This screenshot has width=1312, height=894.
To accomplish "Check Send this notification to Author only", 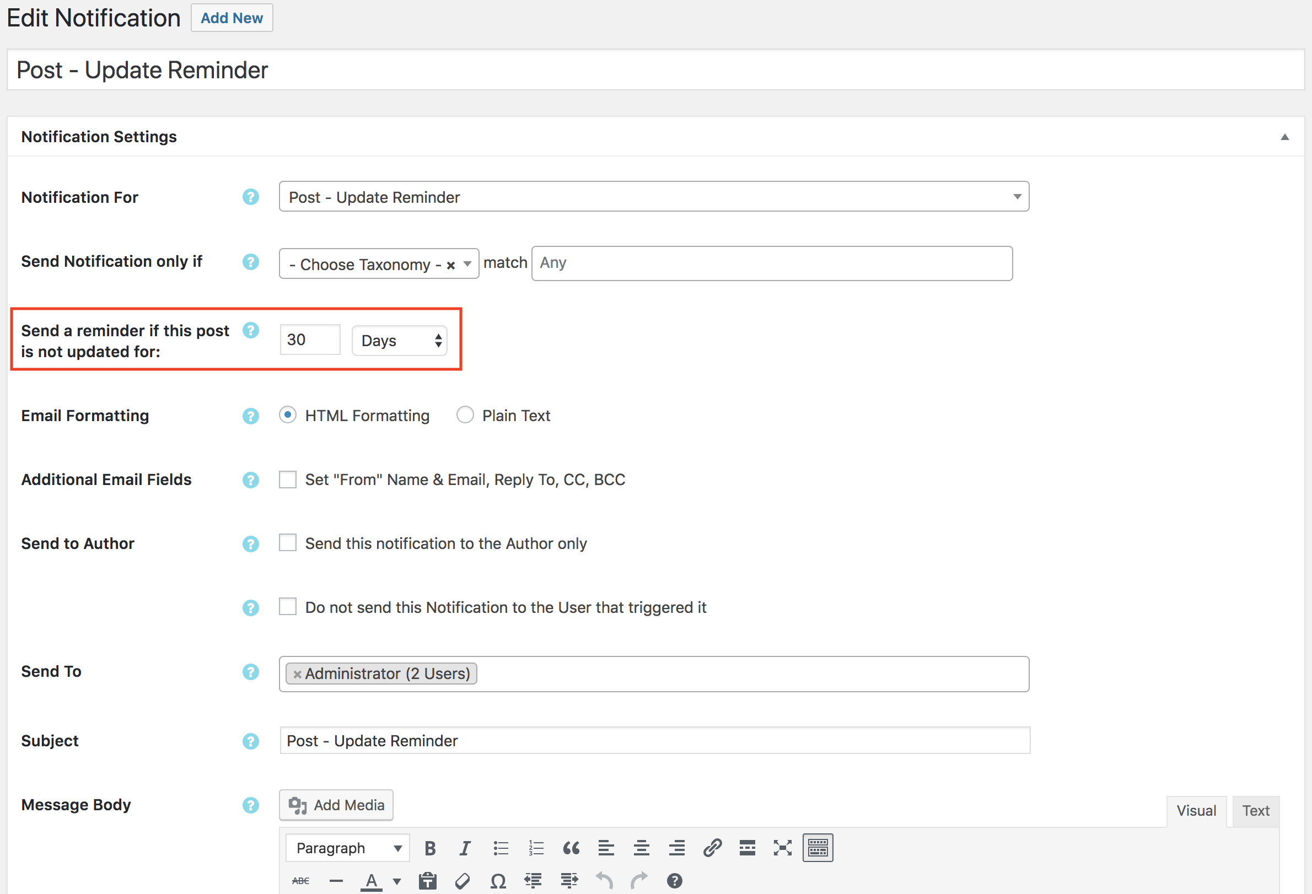I will [x=287, y=542].
